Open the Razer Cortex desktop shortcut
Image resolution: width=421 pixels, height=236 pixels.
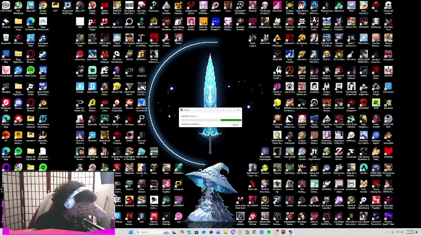click(31, 72)
